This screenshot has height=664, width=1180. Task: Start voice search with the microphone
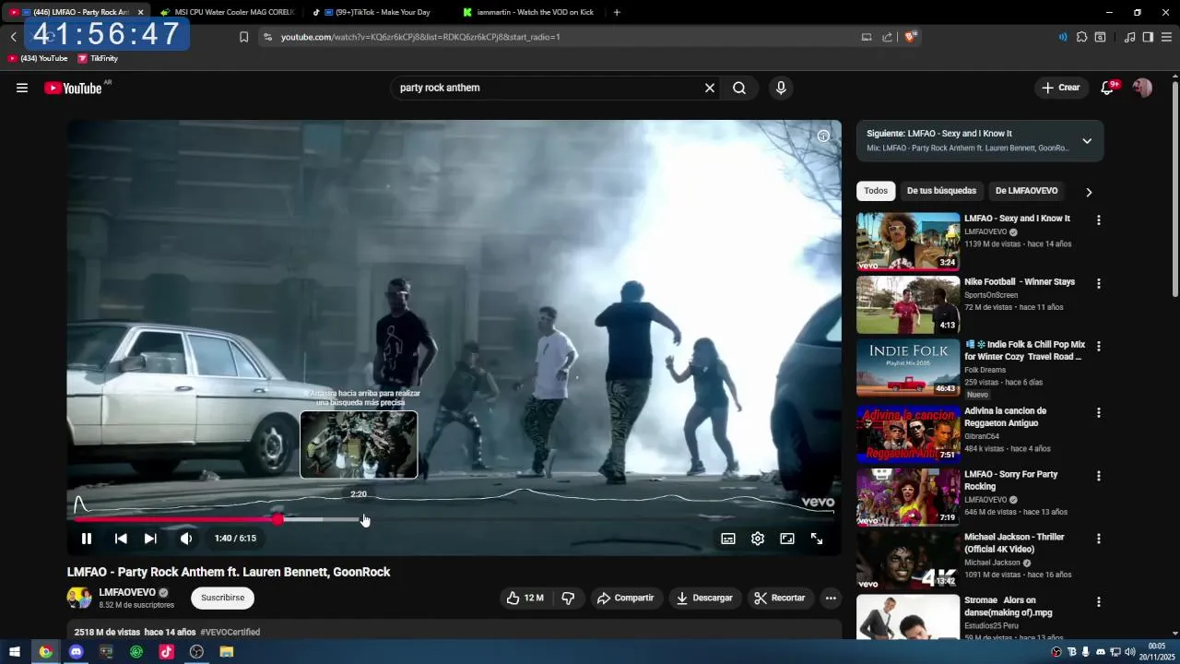781,88
